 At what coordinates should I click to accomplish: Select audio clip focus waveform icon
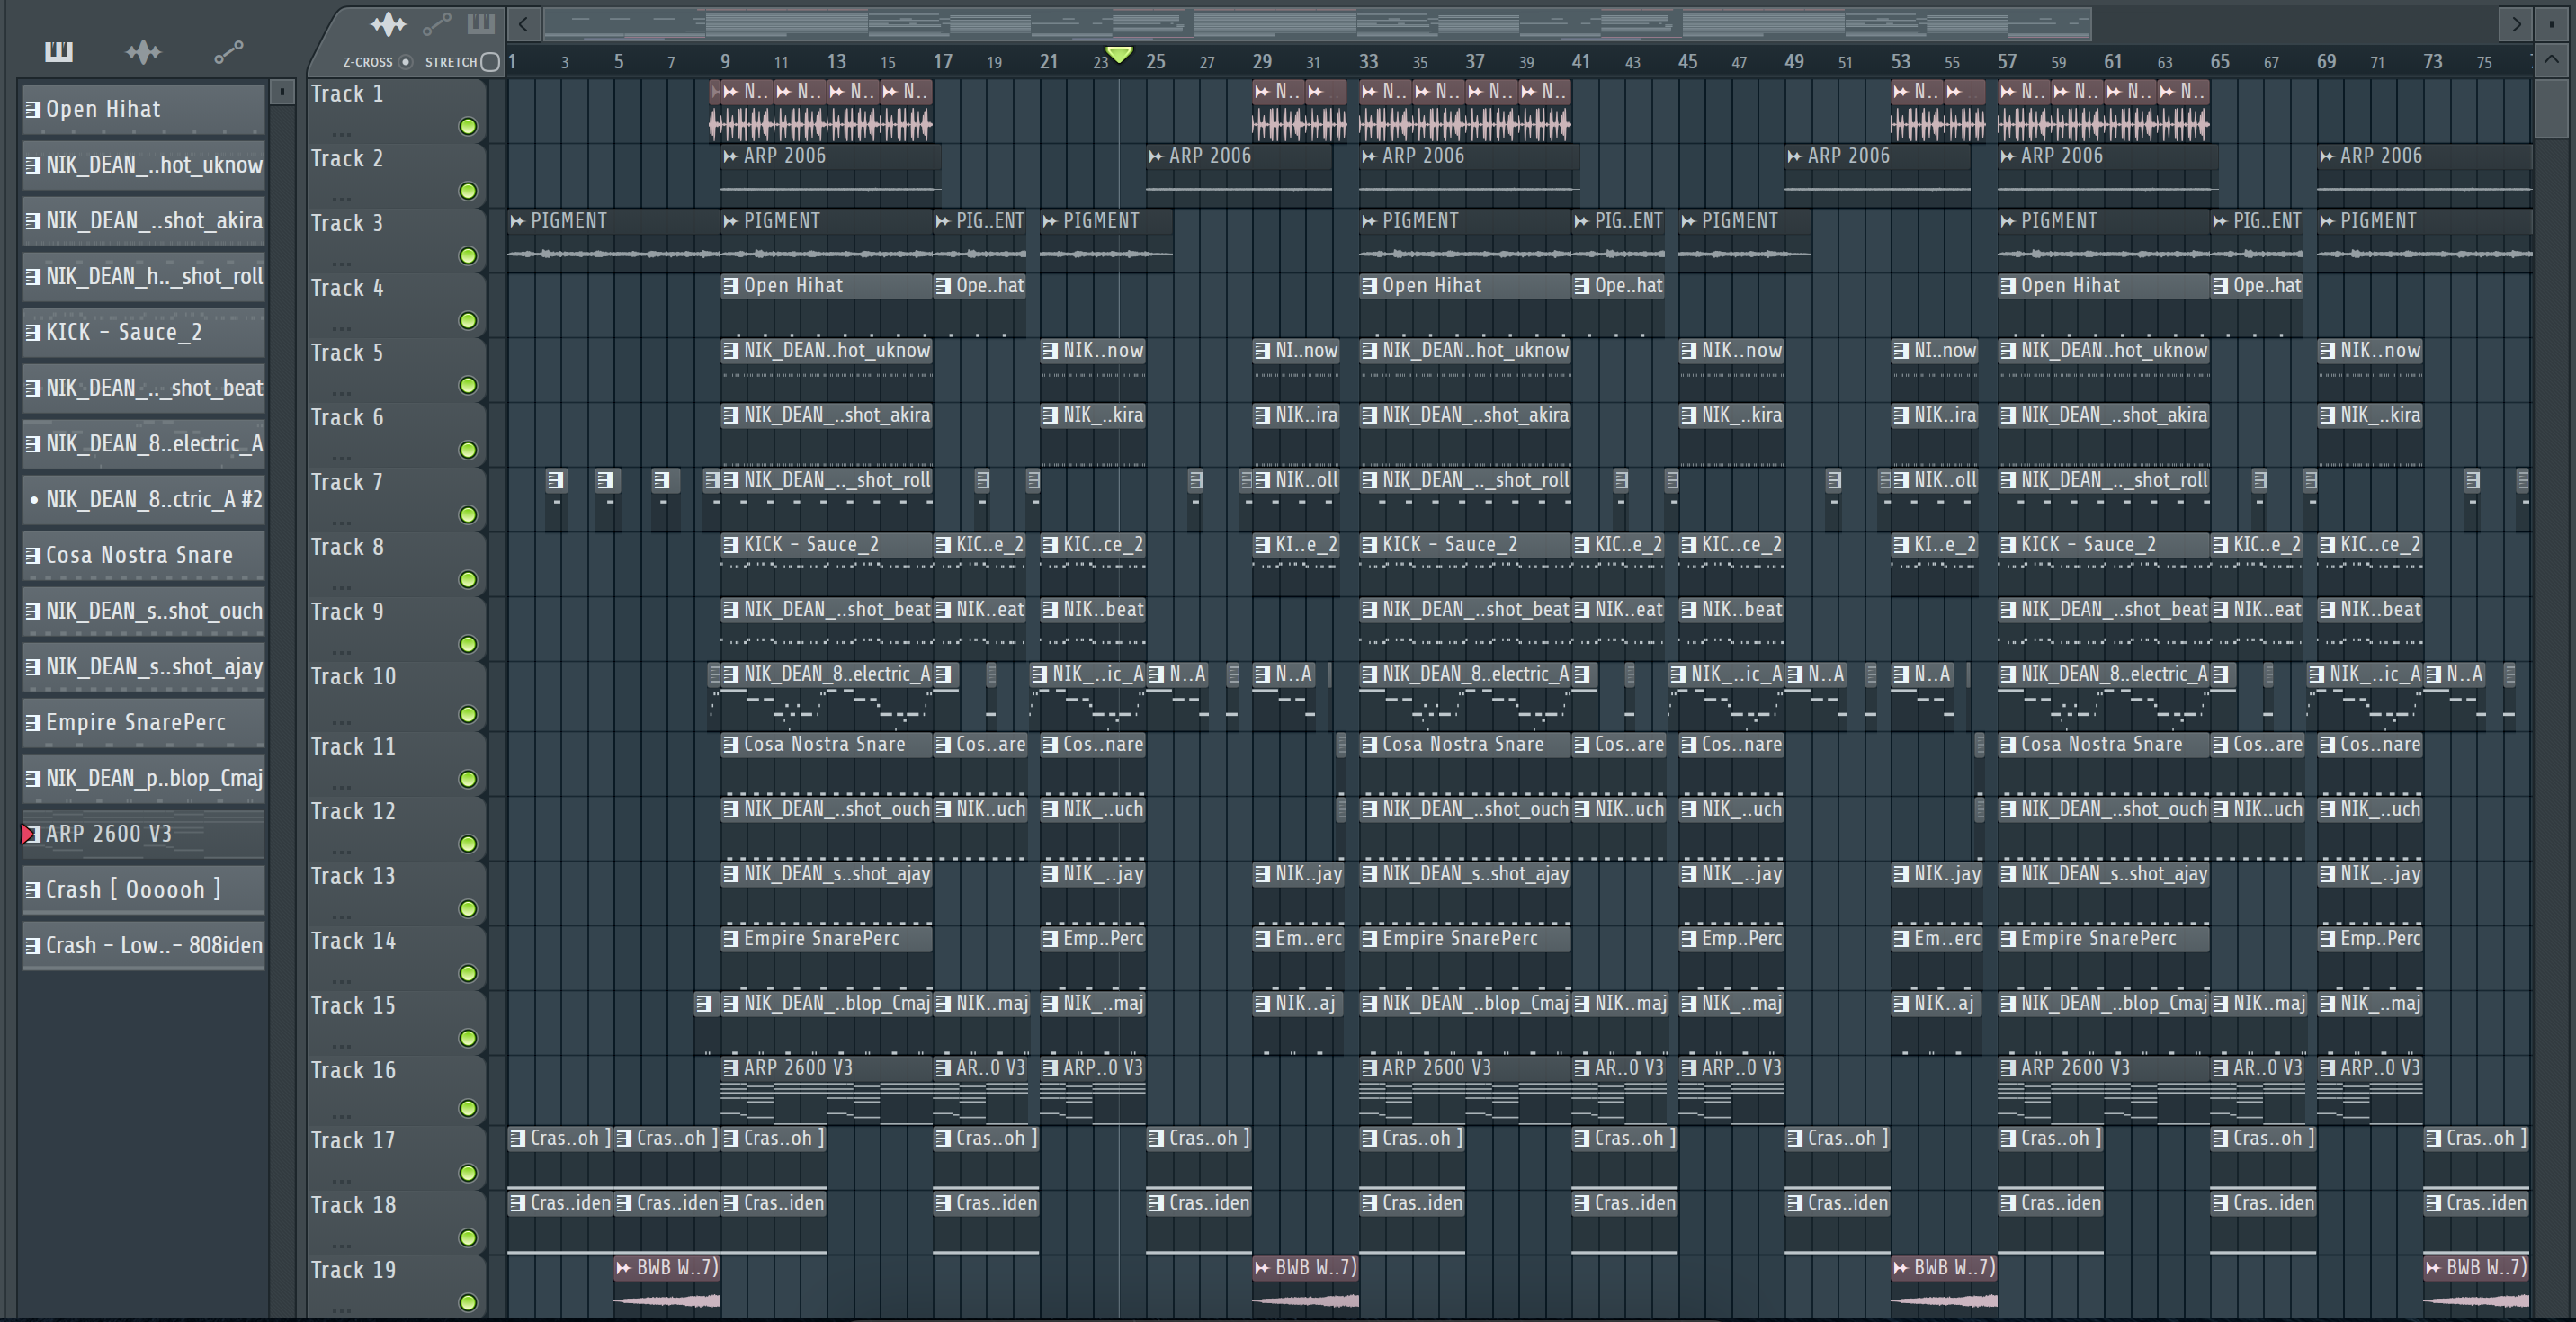tap(388, 24)
